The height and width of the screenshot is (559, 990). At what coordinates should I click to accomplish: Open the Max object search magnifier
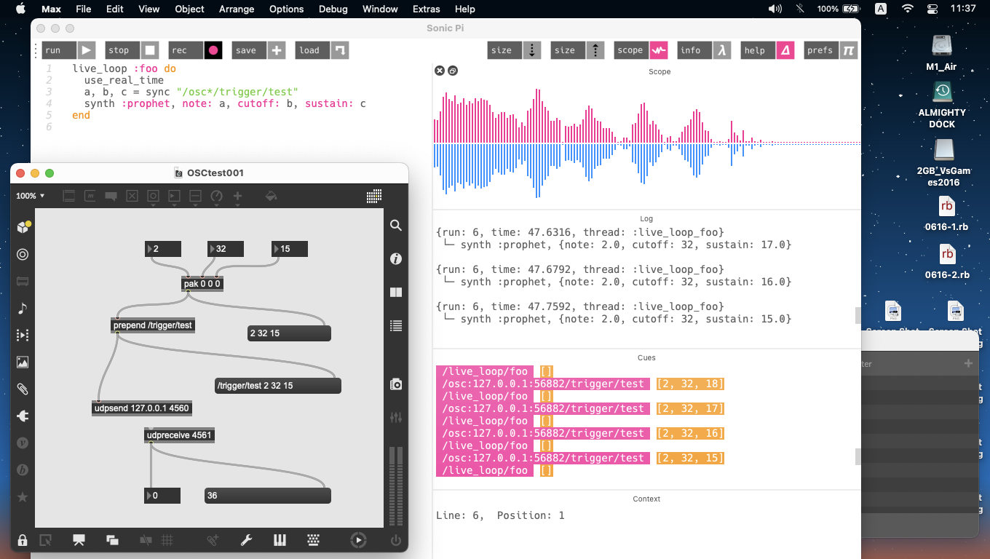[396, 226]
